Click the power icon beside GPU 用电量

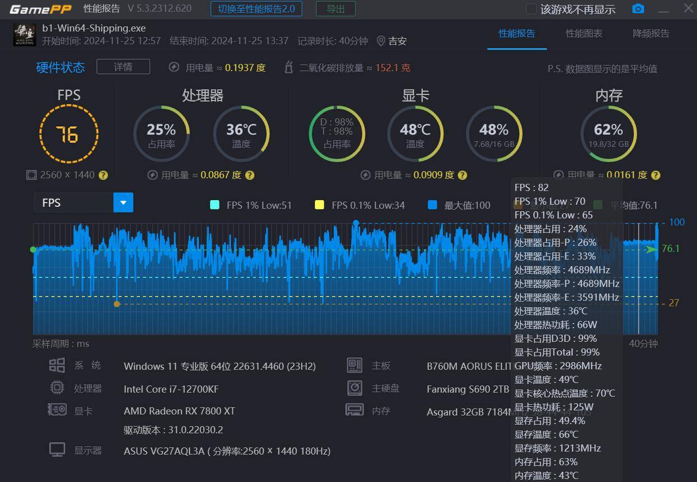[x=365, y=175]
